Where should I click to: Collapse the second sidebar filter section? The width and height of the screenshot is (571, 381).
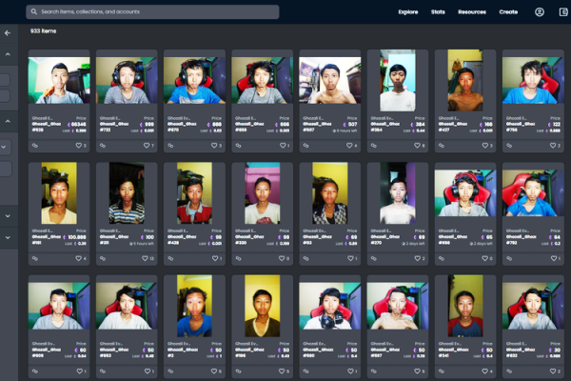click(8, 122)
